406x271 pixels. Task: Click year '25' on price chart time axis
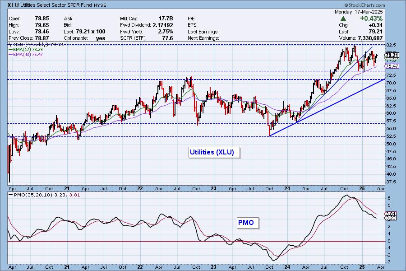tap(362, 188)
